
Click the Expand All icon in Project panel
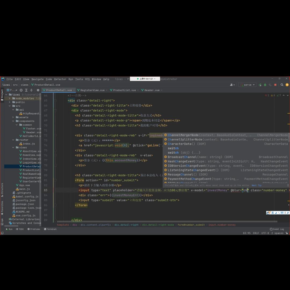point(26,90)
